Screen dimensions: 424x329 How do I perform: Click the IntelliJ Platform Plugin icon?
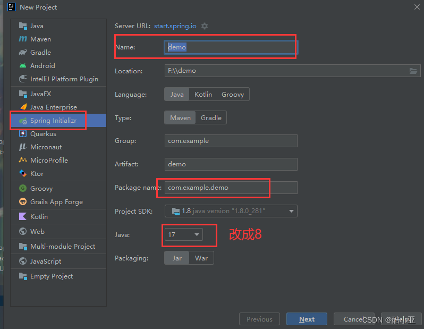point(23,79)
